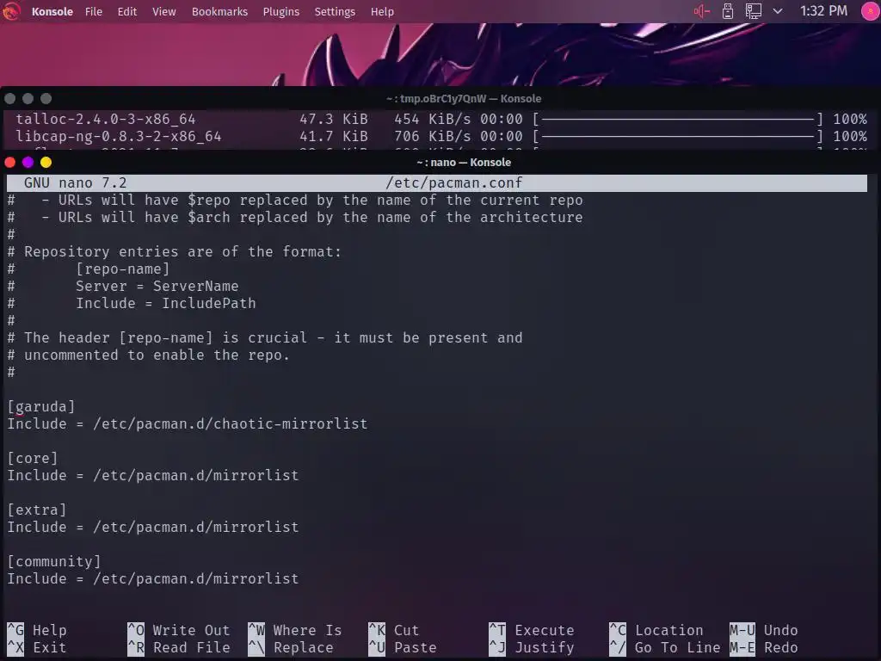Click the ^C Location shortcut
This screenshot has width=881, height=661.
pyautogui.click(x=656, y=631)
